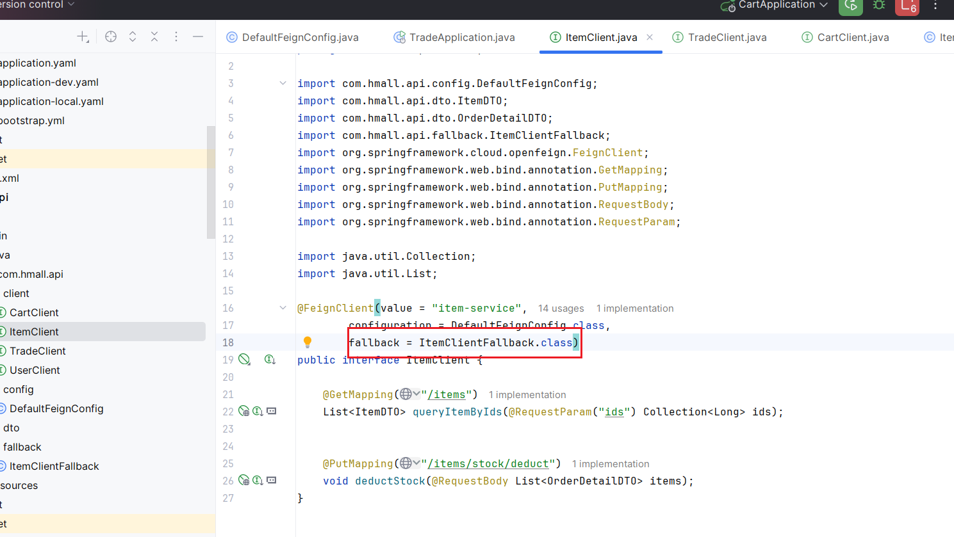Expand all project tree nodes
Screen dimensions: 954x537
[133, 37]
